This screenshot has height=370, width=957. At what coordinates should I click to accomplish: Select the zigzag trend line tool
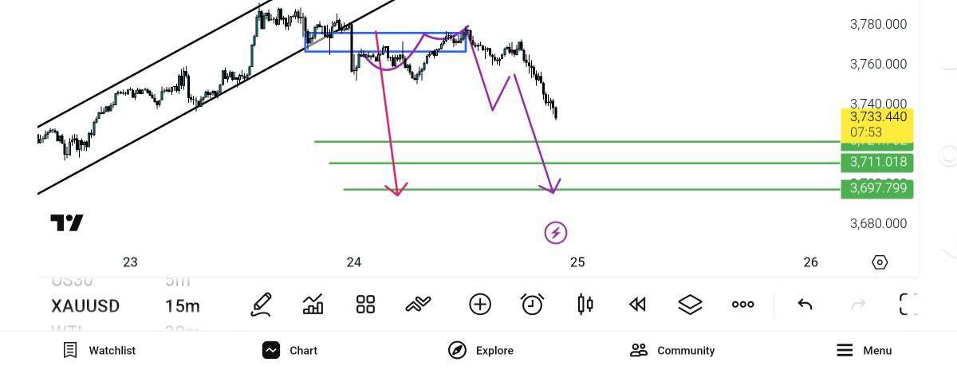click(x=418, y=305)
